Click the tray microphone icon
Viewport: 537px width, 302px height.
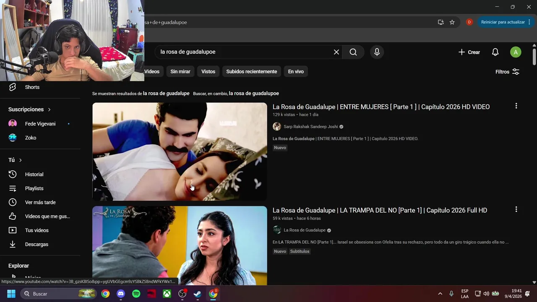451,294
